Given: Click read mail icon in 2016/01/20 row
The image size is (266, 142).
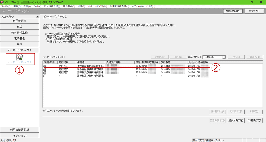Looking at the screenshot, I should [x=45, y=76].
